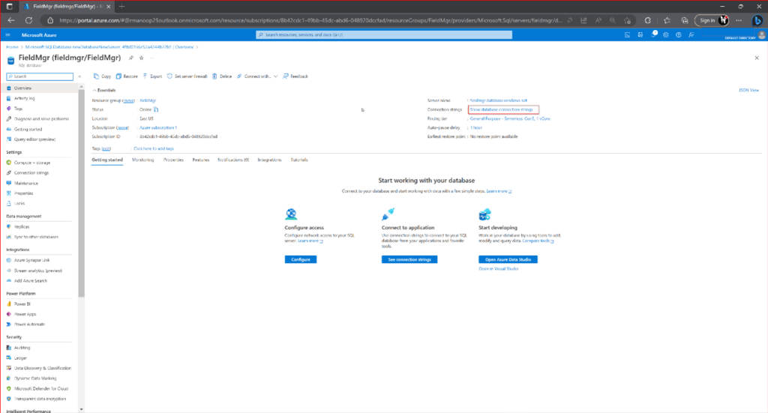Click the Configure button
Screen dimensions: 768x413
point(301,259)
